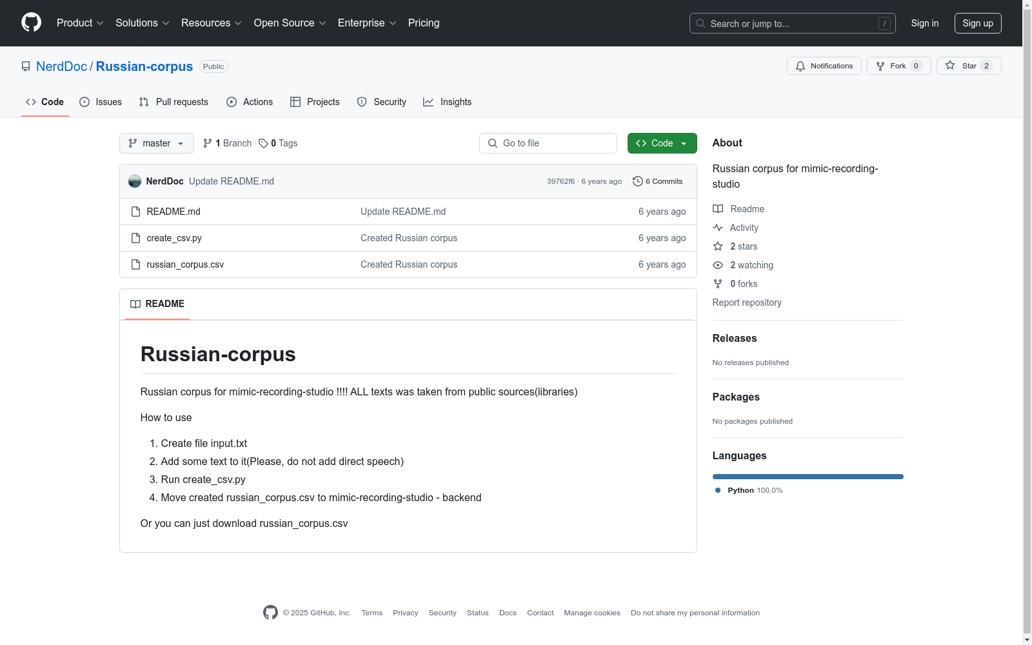The width and height of the screenshot is (1032, 645).
Task: Click the file icon next to README.md
Action: coord(135,212)
